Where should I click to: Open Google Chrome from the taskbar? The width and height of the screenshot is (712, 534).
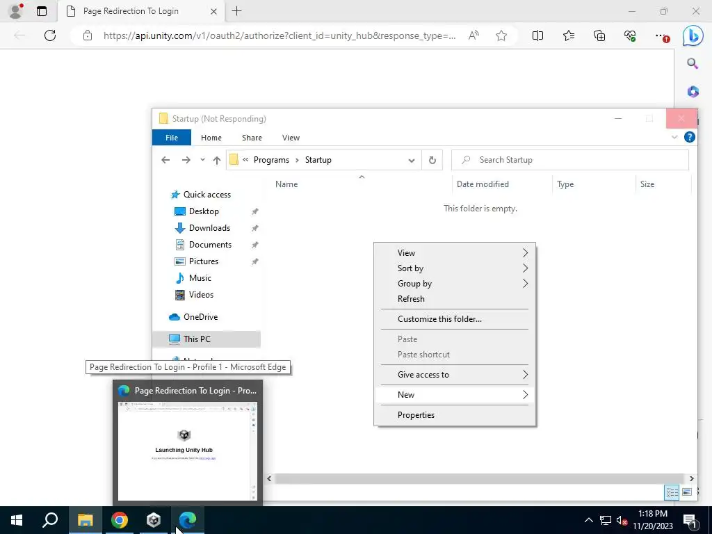120,520
